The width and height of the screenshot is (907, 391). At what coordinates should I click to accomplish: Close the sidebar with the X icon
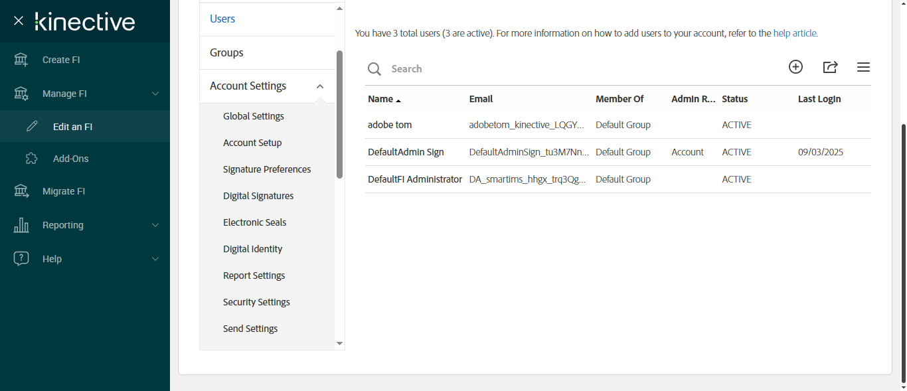point(19,21)
